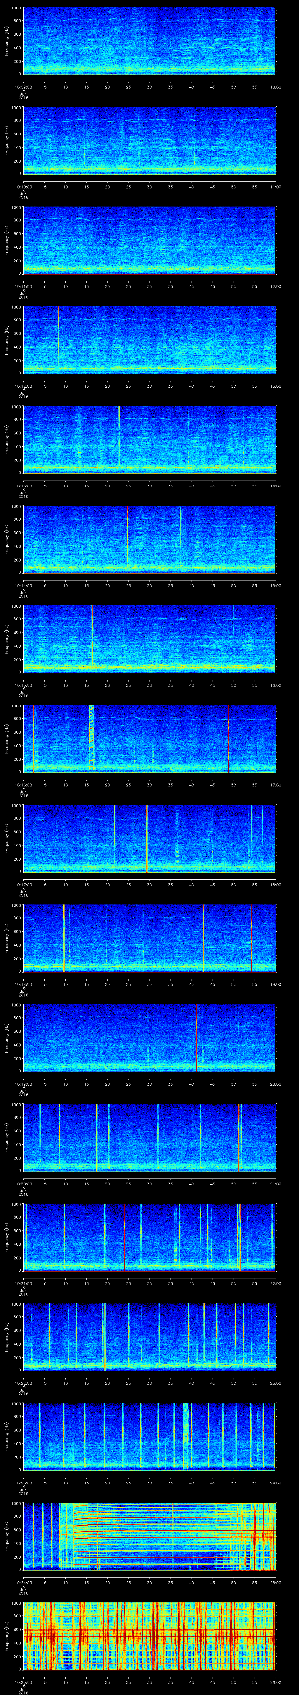This screenshot has height=1695, width=299.
Task: Select the harmonic-band spectrogram starting at 10:24:00
Action: tap(149, 1536)
